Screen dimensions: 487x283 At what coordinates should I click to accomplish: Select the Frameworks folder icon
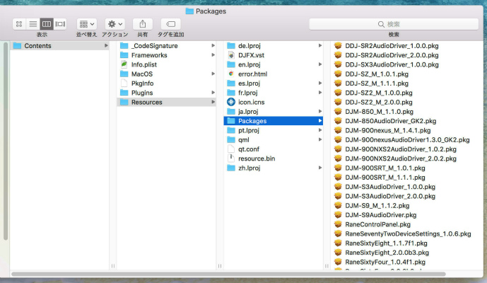tap(124, 55)
